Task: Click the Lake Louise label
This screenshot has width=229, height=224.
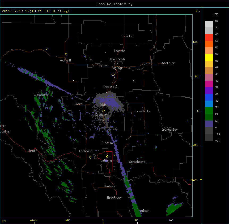Action: (5, 129)
